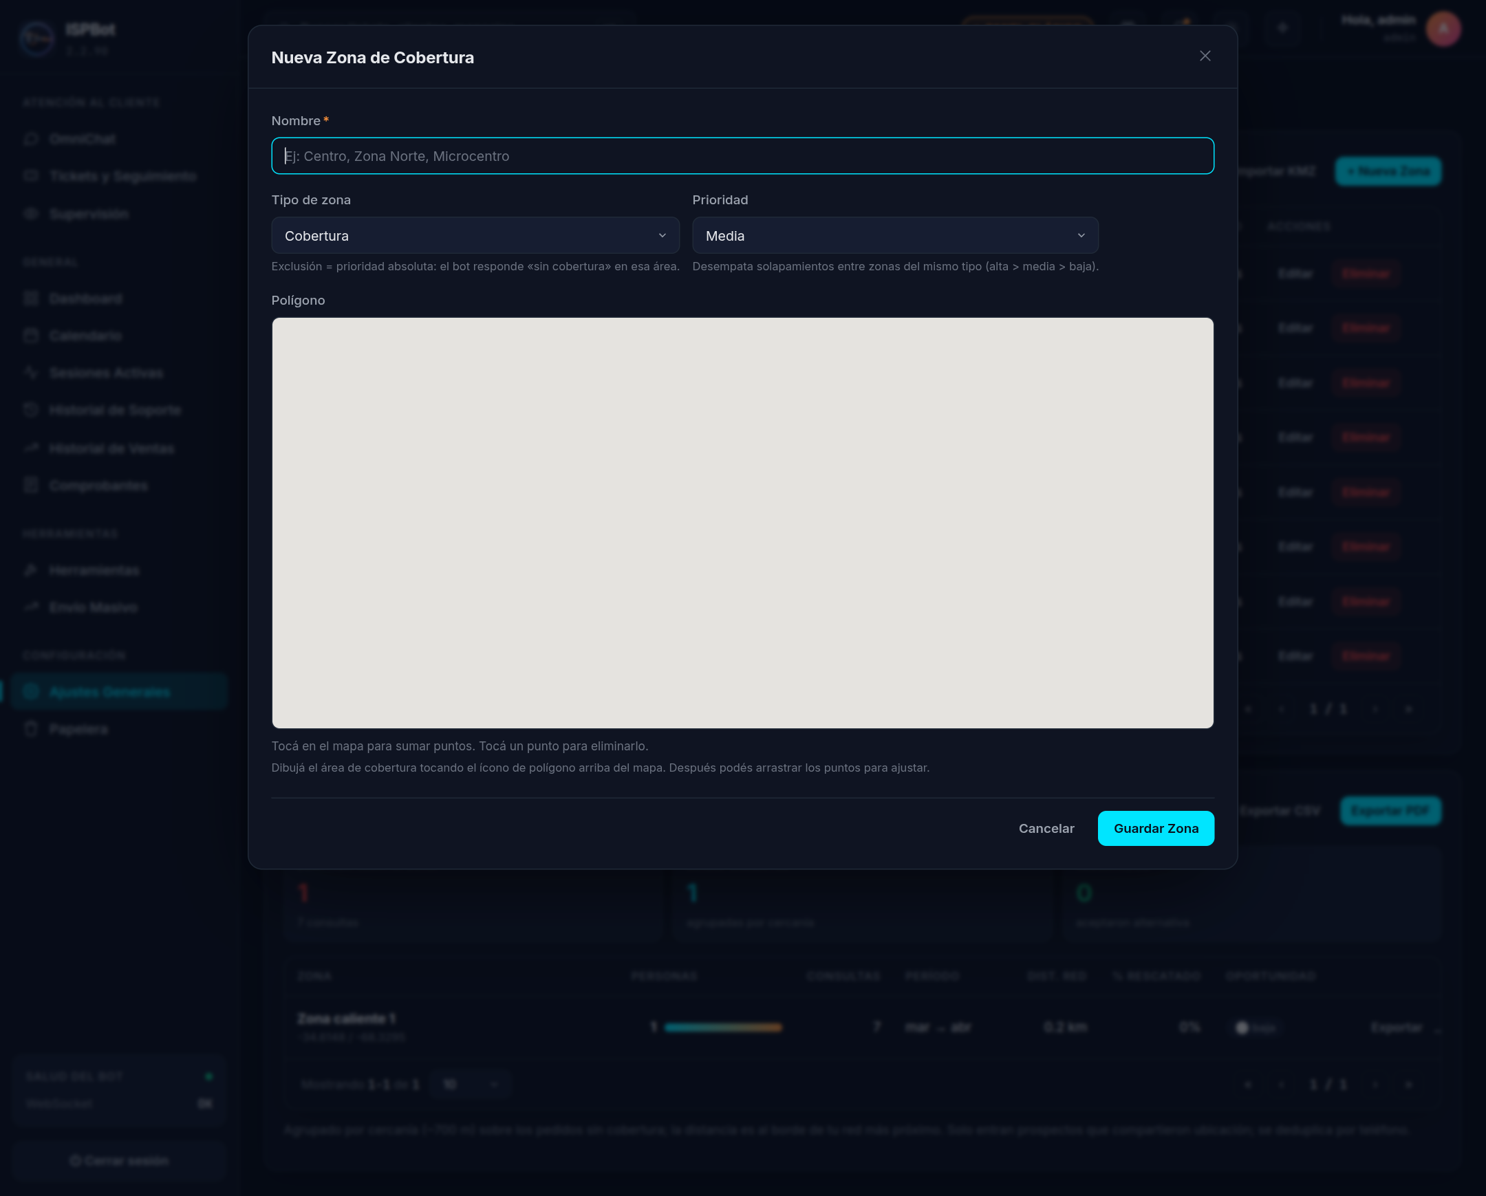Click the Comprobantes sidebar icon
Image resolution: width=1486 pixels, height=1196 pixels.
coord(31,486)
